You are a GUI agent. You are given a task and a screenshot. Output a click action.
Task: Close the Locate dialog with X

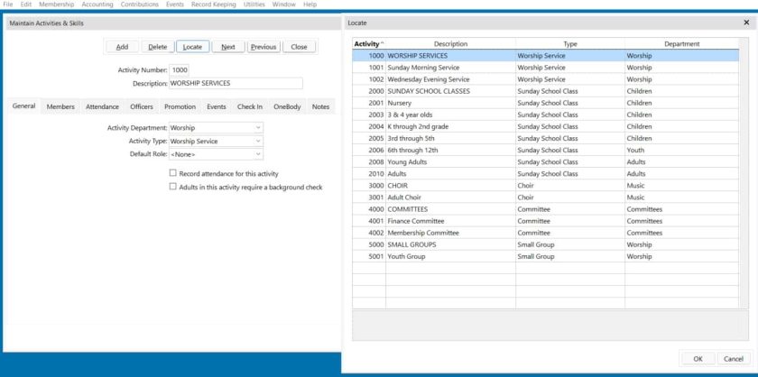pos(746,23)
